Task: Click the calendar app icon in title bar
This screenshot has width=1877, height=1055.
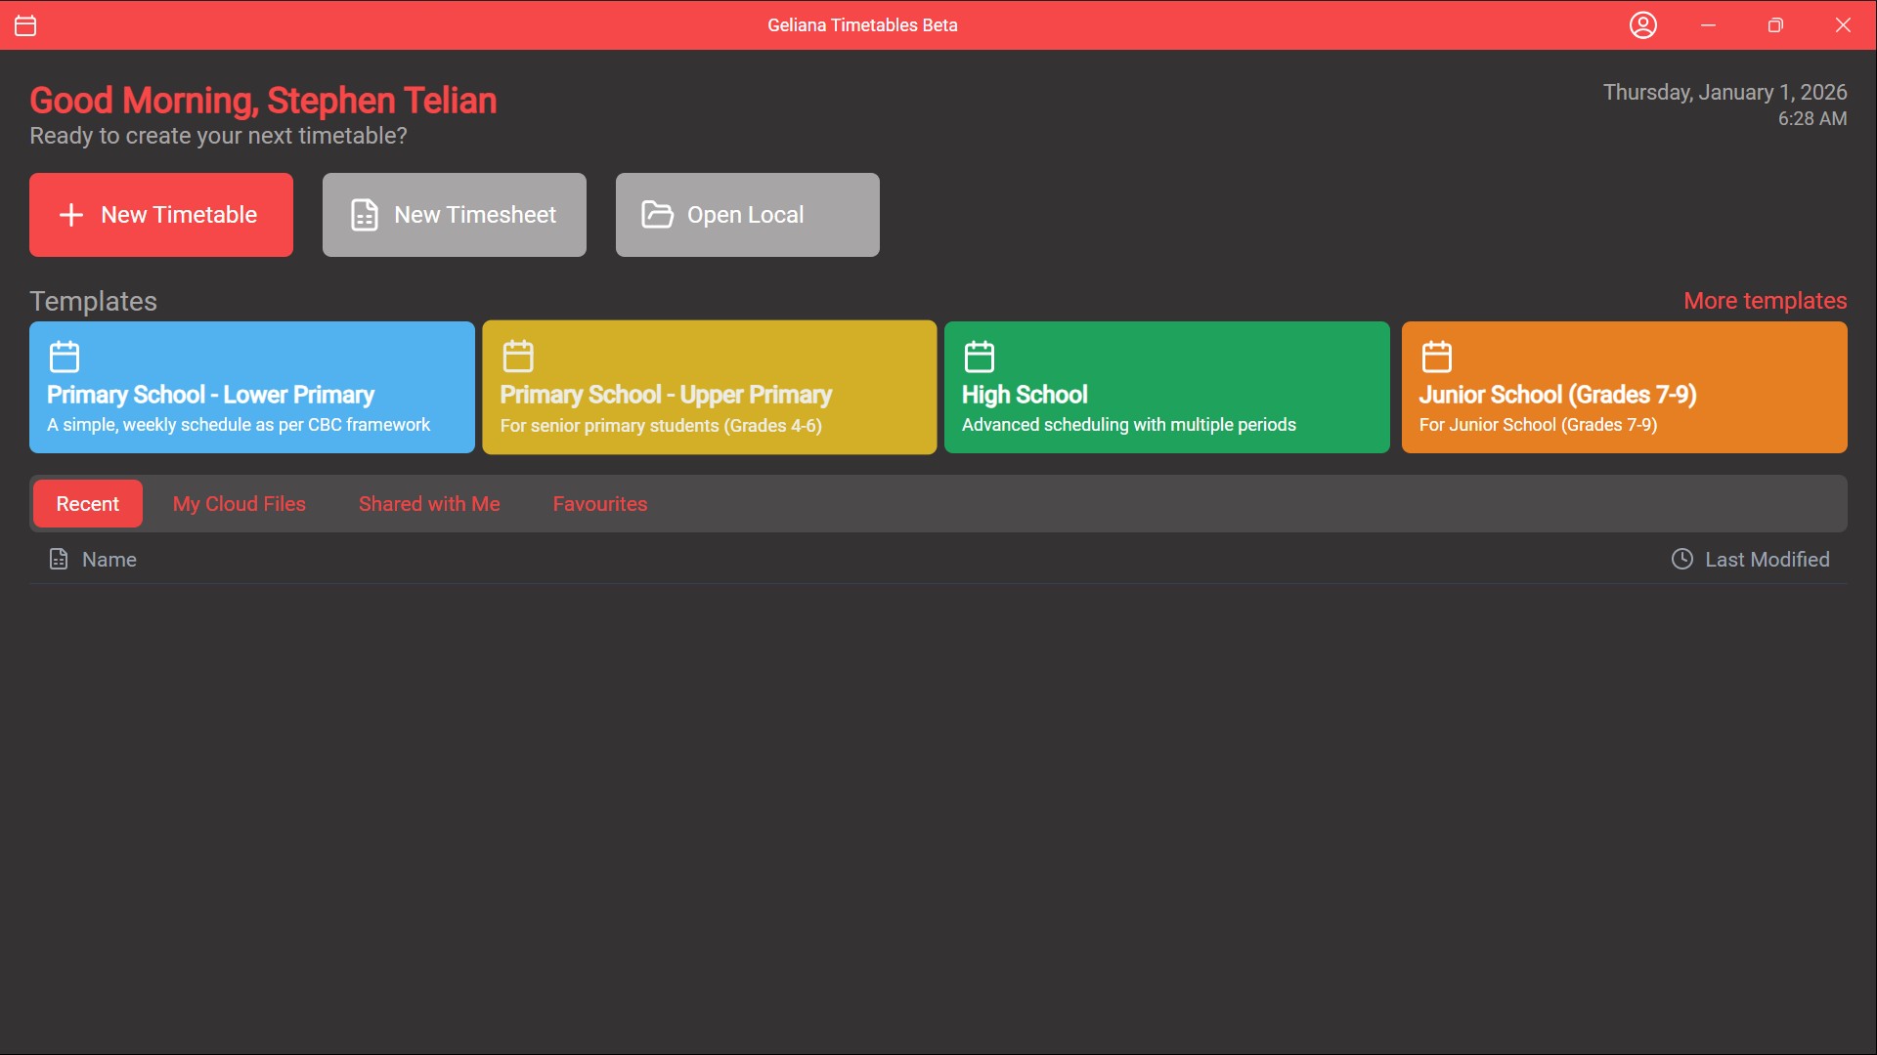Action: tap(25, 25)
